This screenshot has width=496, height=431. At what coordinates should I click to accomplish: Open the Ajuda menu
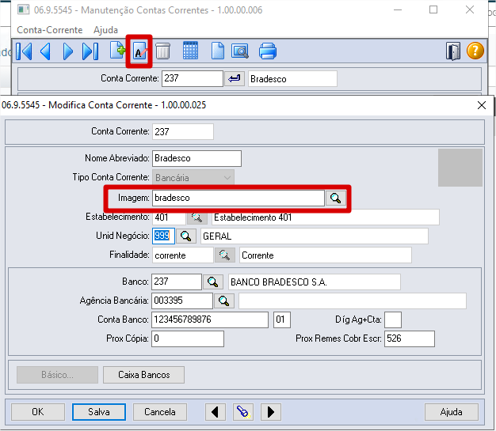click(105, 29)
